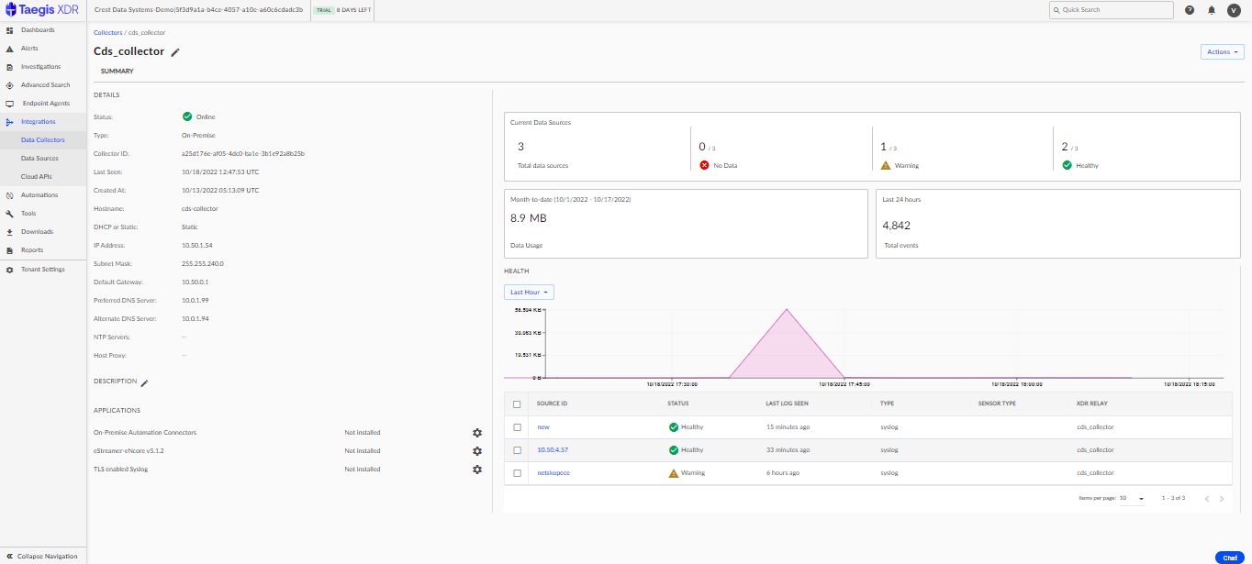The width and height of the screenshot is (1252, 564).
Task: Check the checkbox for the 'new' source row
Action: [517, 426]
